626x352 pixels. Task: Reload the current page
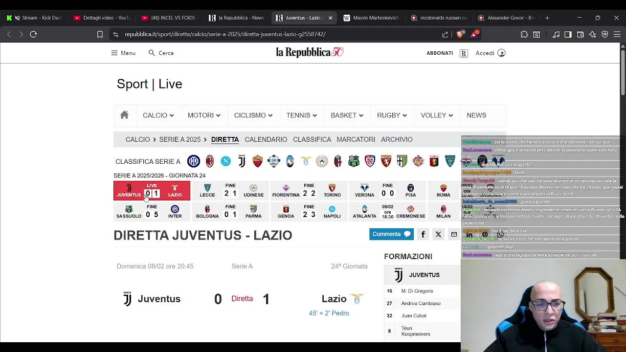(x=33, y=34)
